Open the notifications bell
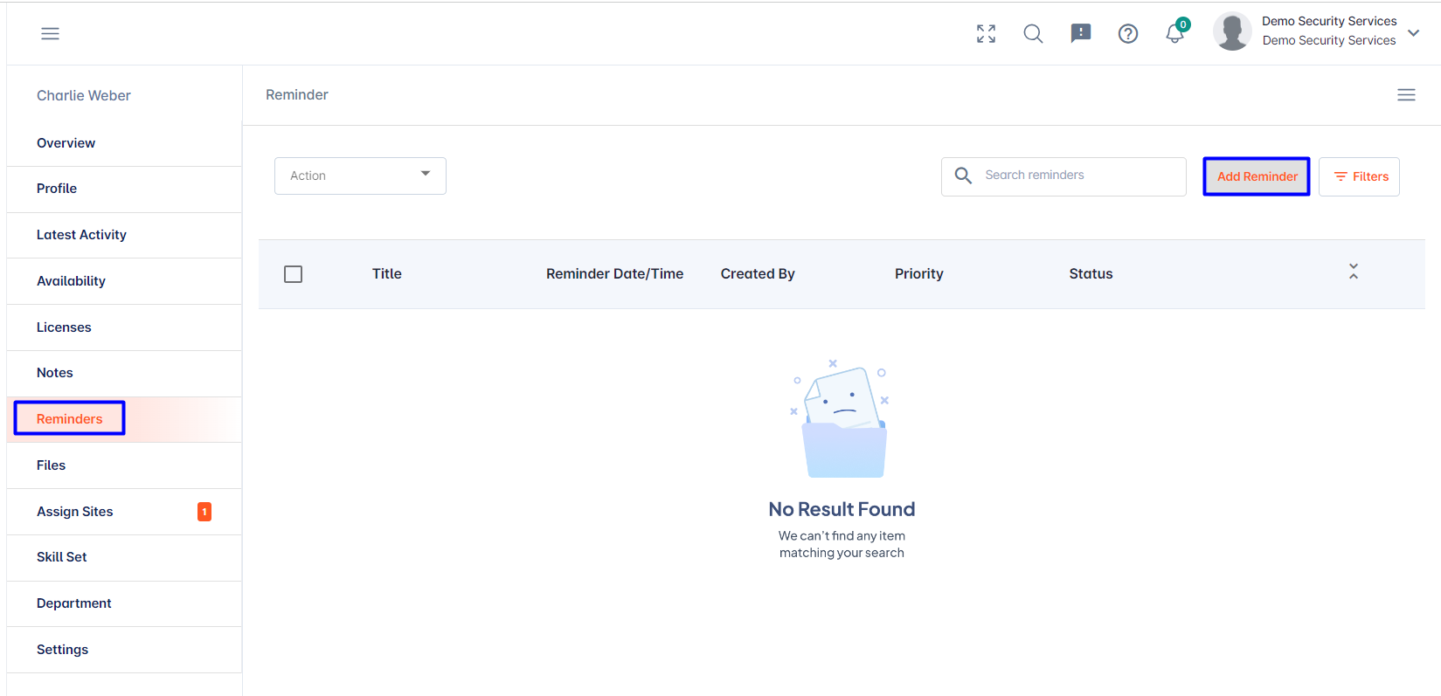This screenshot has width=1441, height=696. tap(1175, 33)
